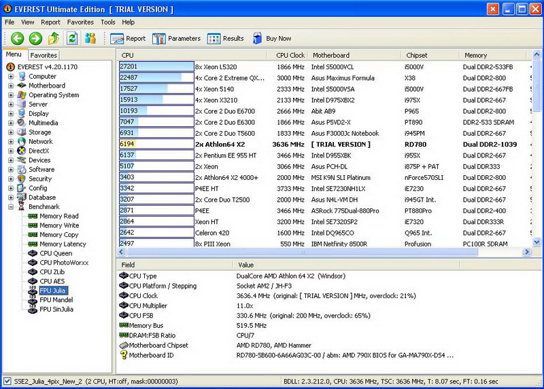Click the Results toolbar button
The image size is (544, 389).
[226, 39]
